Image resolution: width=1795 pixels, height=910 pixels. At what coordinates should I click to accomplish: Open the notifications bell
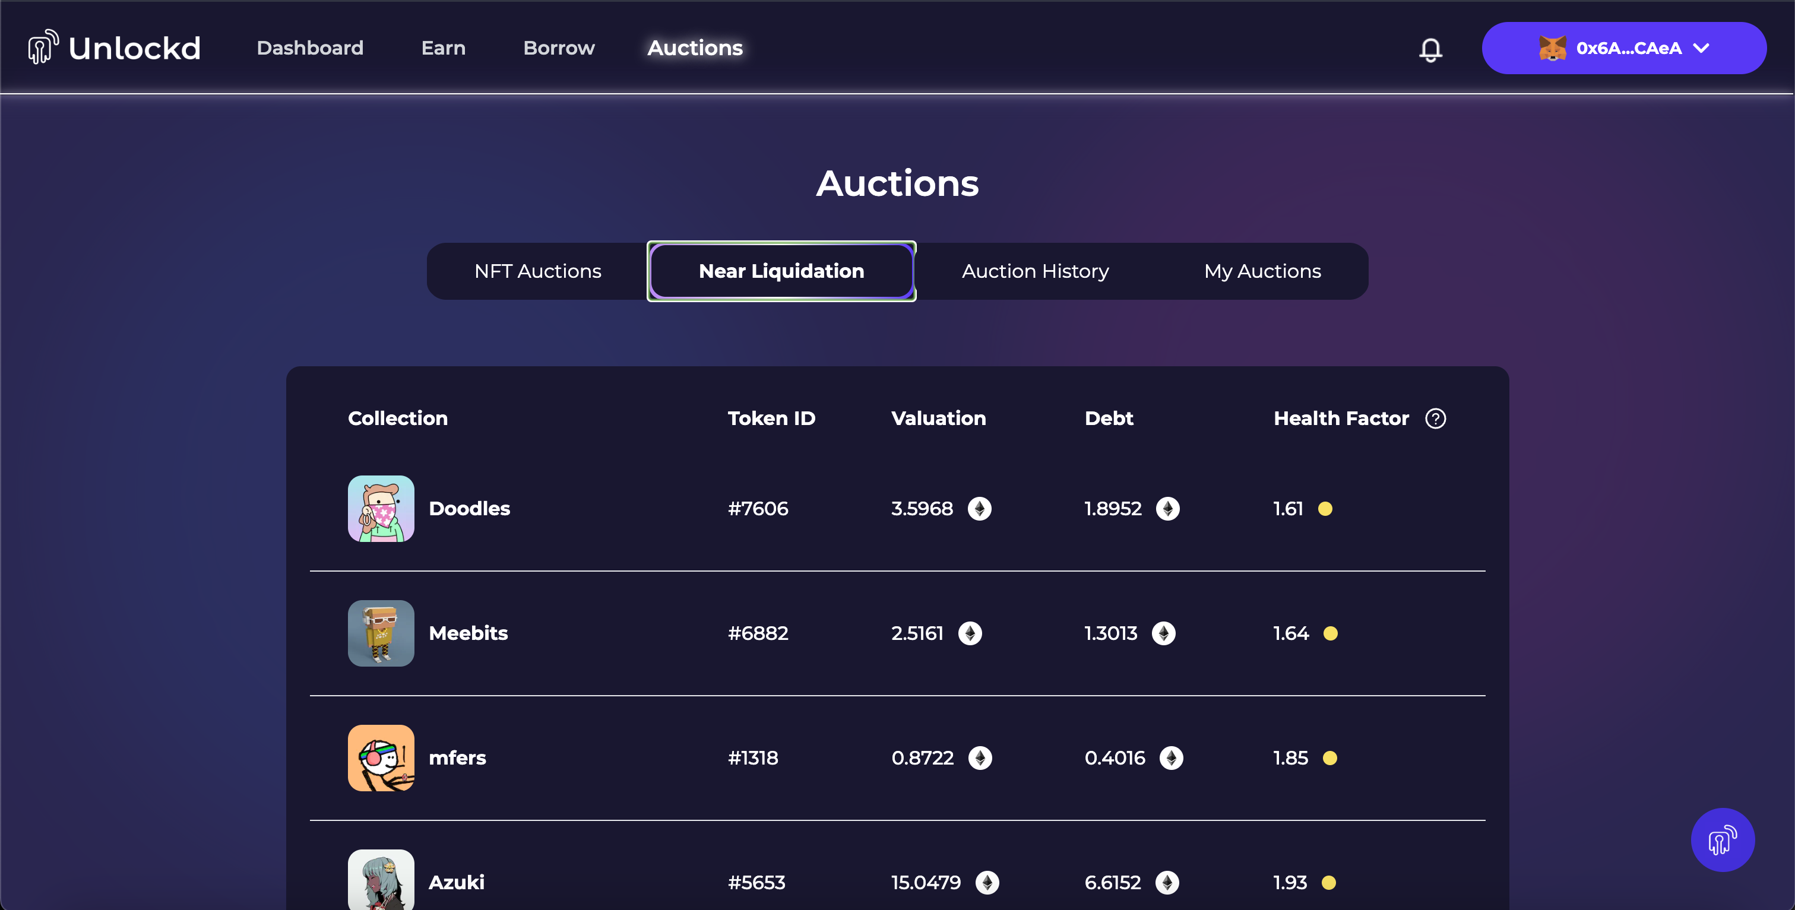1430,49
